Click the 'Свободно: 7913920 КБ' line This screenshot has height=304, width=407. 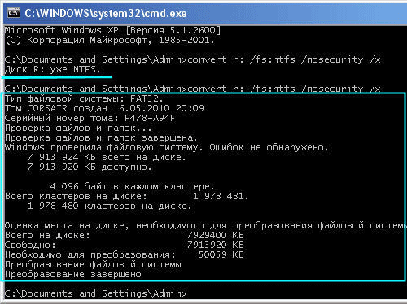(125, 245)
